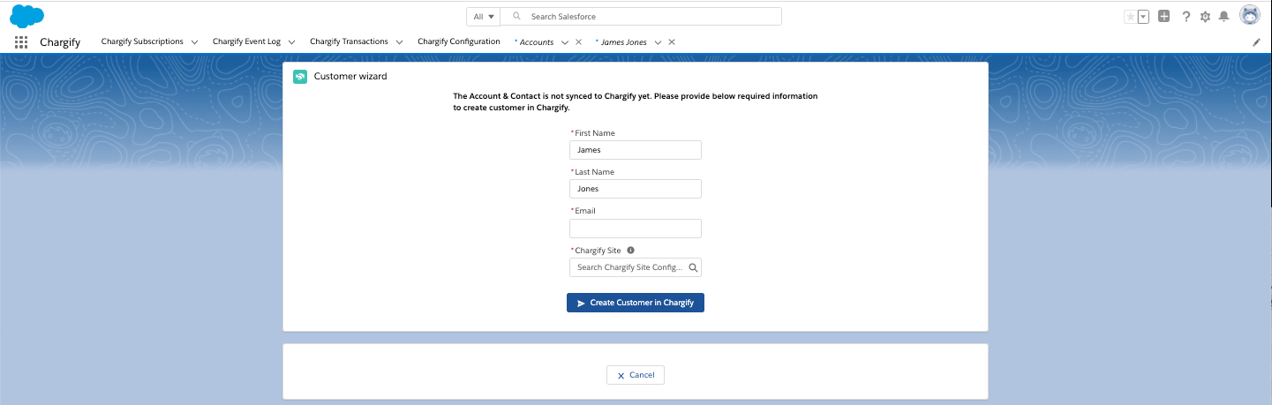1272x405 pixels.
Task: Click into the Email input field
Action: (635, 229)
